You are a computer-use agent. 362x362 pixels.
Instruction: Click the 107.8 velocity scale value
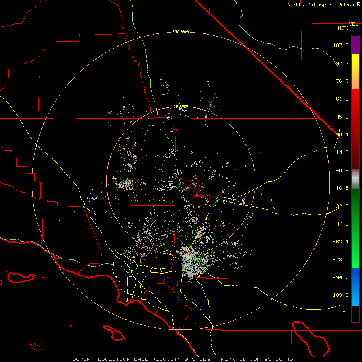click(341, 45)
